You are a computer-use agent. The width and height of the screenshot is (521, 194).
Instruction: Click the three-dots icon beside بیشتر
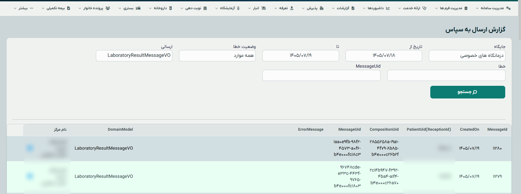click(32, 8)
